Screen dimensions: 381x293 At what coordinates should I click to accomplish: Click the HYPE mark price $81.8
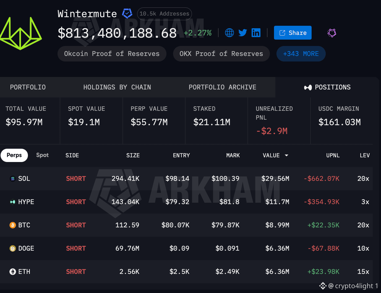[229, 202]
